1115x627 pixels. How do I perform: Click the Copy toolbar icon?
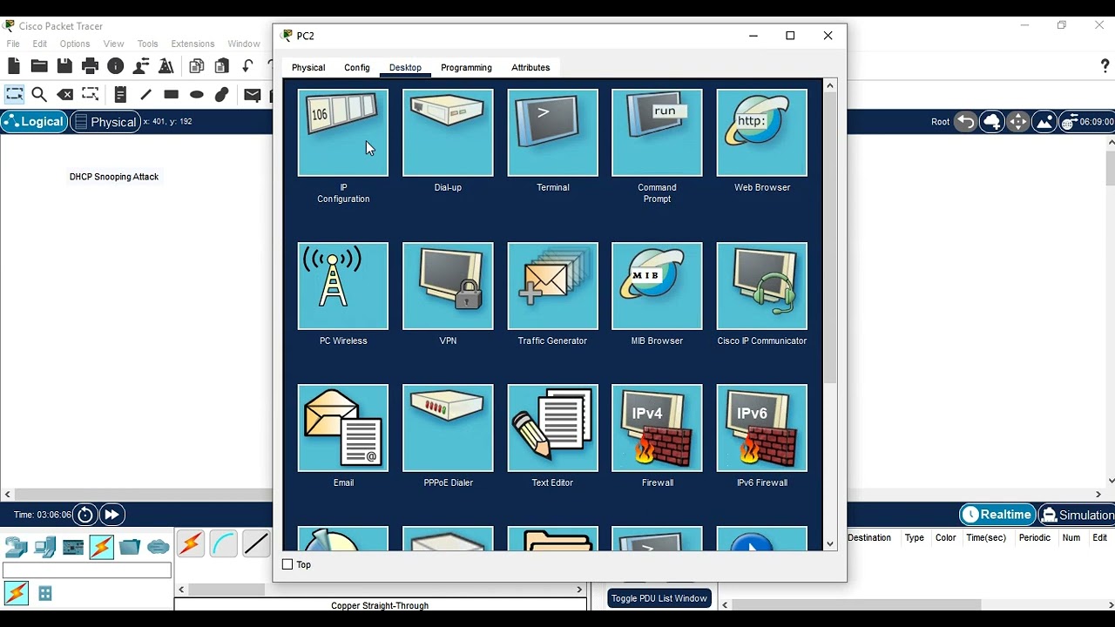pos(197,66)
